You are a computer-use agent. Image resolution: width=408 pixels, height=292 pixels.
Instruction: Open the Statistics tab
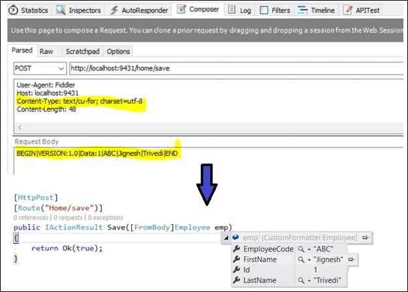point(28,10)
